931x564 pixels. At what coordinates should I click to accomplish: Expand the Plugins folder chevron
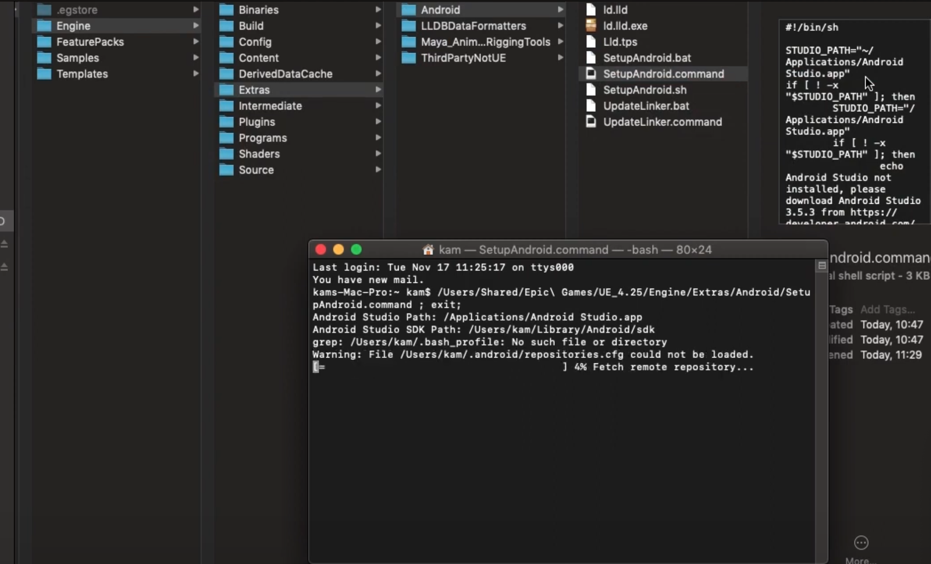coord(378,122)
